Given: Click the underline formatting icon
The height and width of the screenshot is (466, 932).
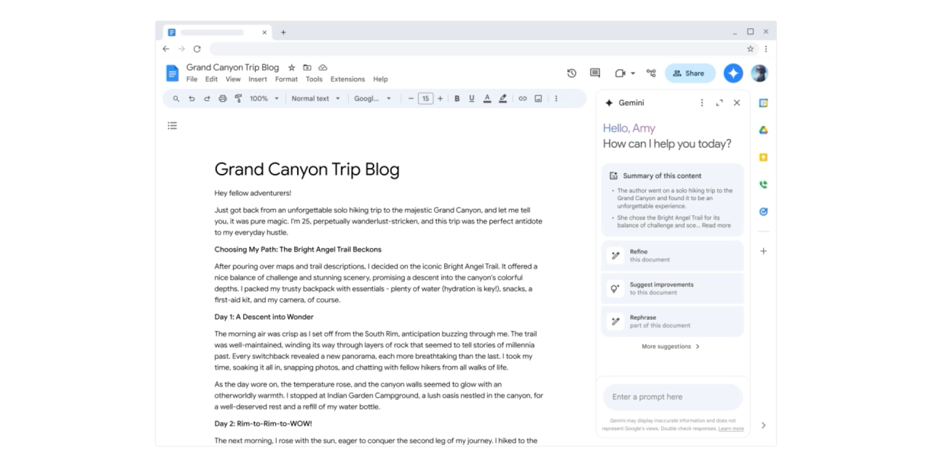Looking at the screenshot, I should click(470, 97).
